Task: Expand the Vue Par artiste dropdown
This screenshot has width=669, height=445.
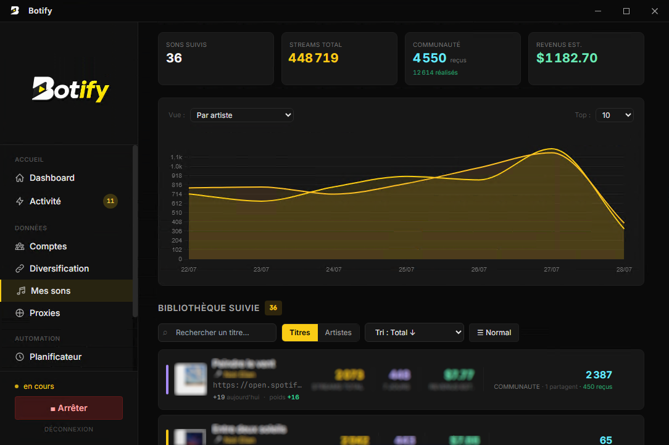Action: pyautogui.click(x=242, y=115)
